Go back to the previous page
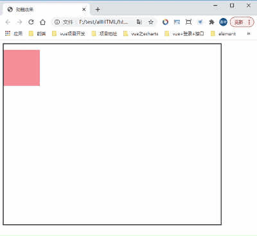Image resolution: width=257 pixels, height=236 pixels. click(x=8, y=22)
